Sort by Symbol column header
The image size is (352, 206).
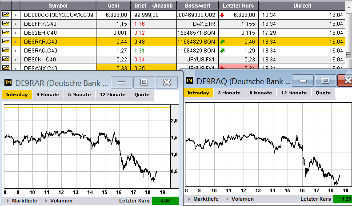(58, 6)
